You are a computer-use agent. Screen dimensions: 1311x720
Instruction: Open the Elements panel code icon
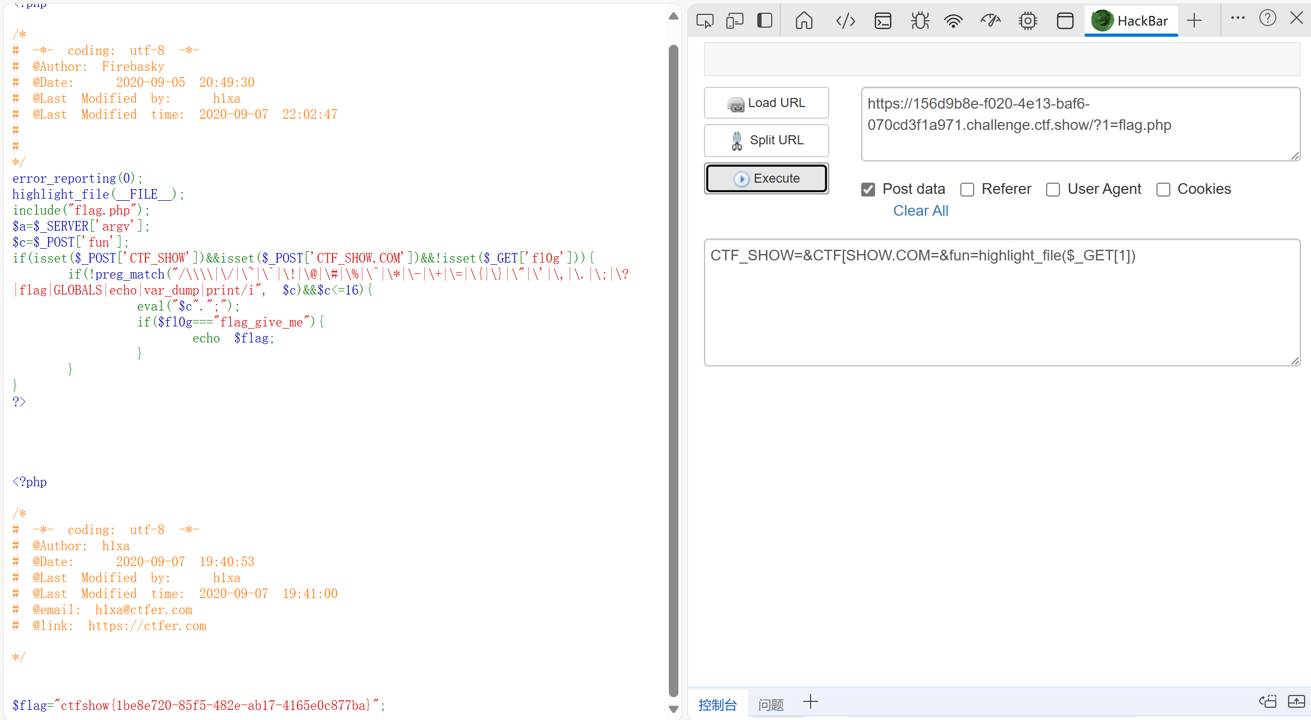point(845,21)
